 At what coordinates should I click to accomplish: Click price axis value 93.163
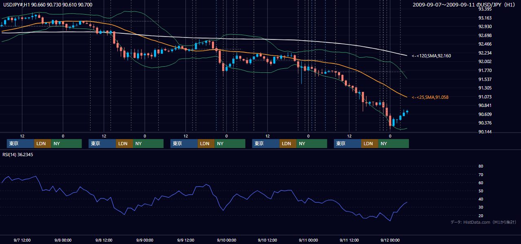click(x=485, y=18)
